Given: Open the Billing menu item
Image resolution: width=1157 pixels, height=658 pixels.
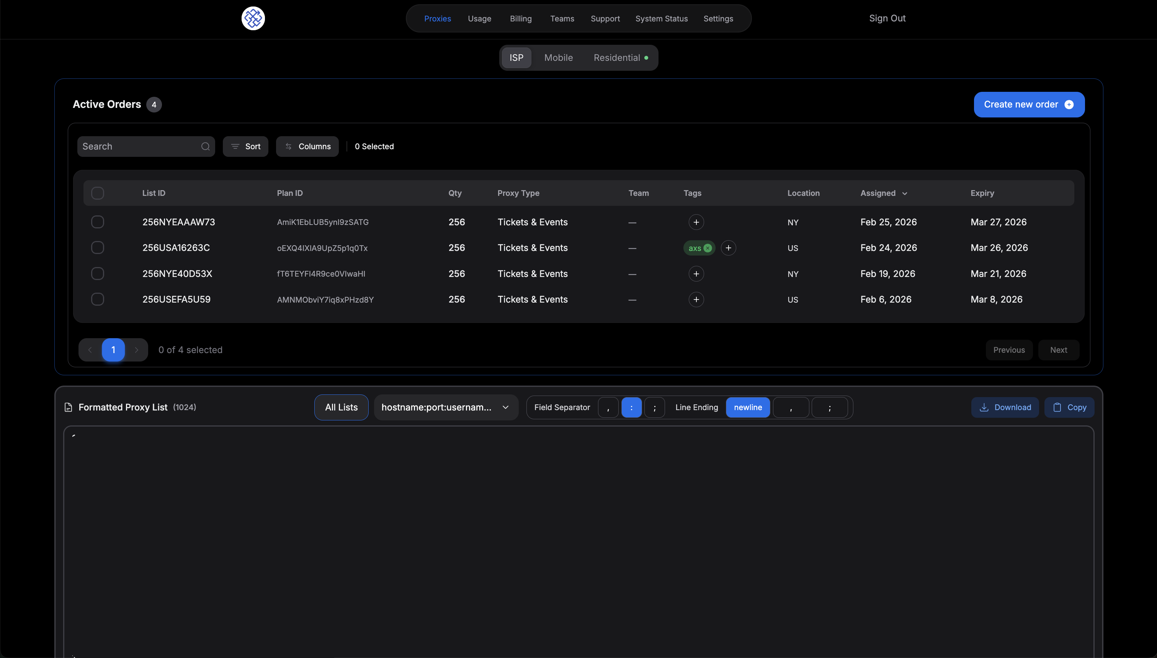Looking at the screenshot, I should [x=520, y=18].
